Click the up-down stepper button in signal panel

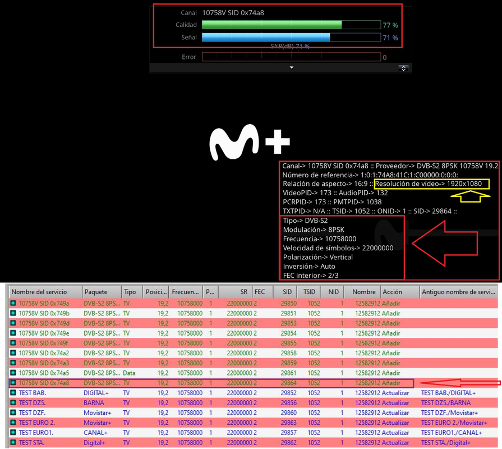[403, 68]
